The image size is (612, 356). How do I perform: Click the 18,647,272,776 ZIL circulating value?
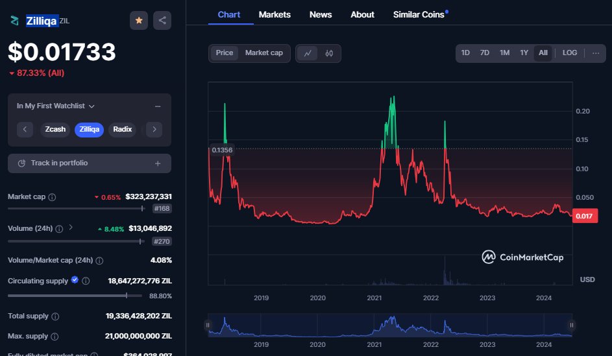(x=140, y=281)
